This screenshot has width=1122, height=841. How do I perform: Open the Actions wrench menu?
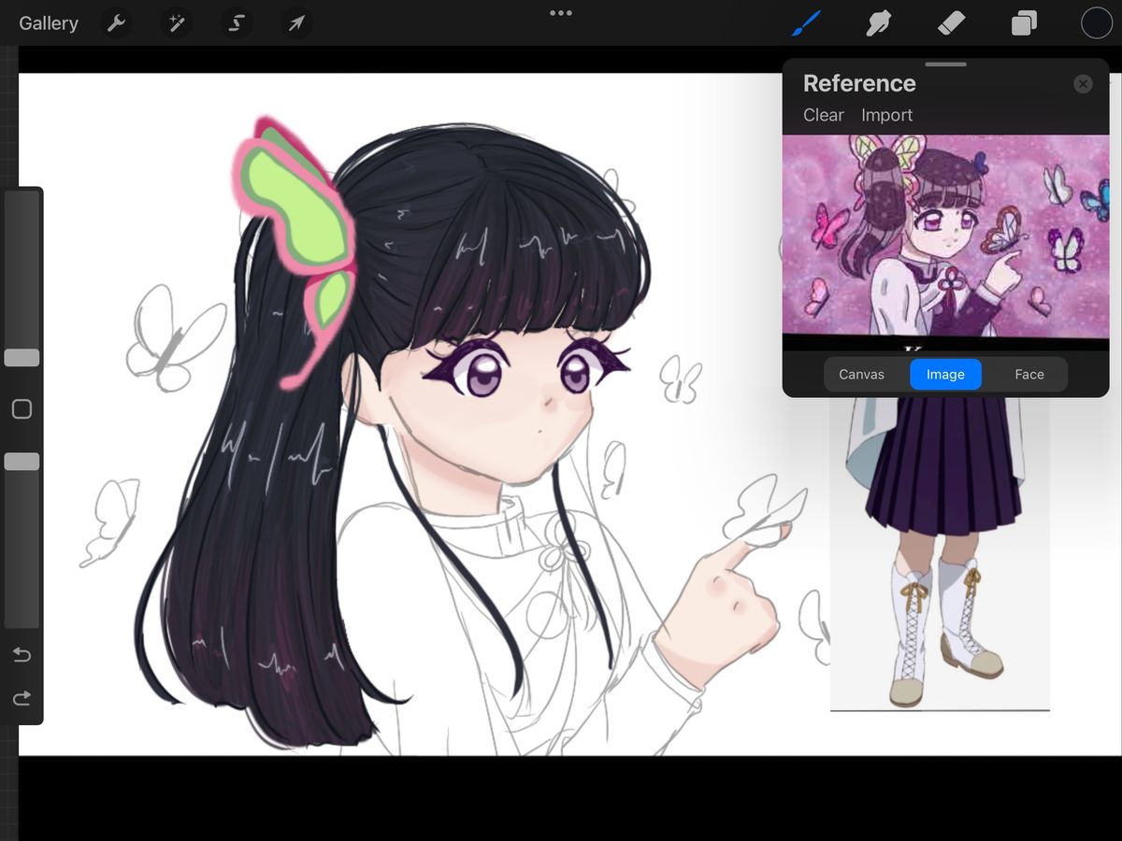116,23
